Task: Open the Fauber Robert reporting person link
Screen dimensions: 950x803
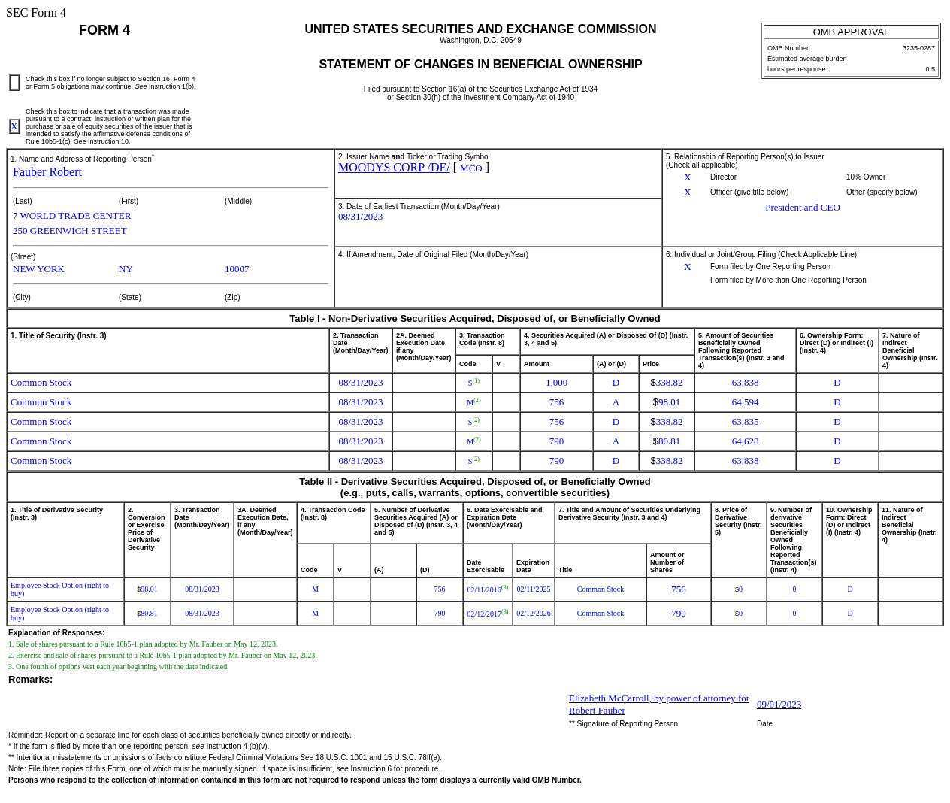Action: click(47, 172)
